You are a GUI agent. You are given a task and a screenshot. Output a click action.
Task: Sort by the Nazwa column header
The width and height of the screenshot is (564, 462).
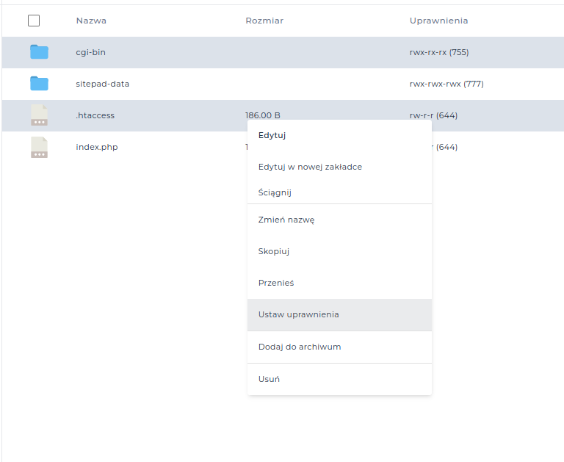[91, 21]
